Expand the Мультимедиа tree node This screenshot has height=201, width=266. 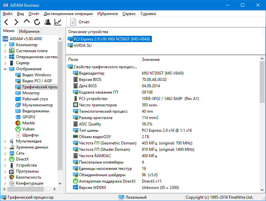tap(5, 141)
